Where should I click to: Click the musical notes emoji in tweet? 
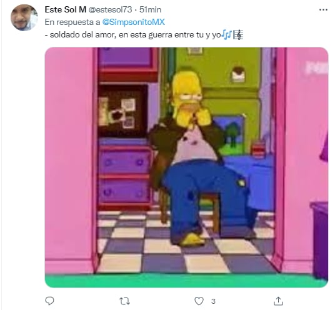tap(226, 34)
